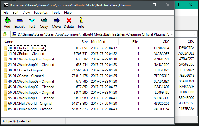The height and width of the screenshot is (126, 199).
Task: Maximize the background green window
Action: (177, 5)
